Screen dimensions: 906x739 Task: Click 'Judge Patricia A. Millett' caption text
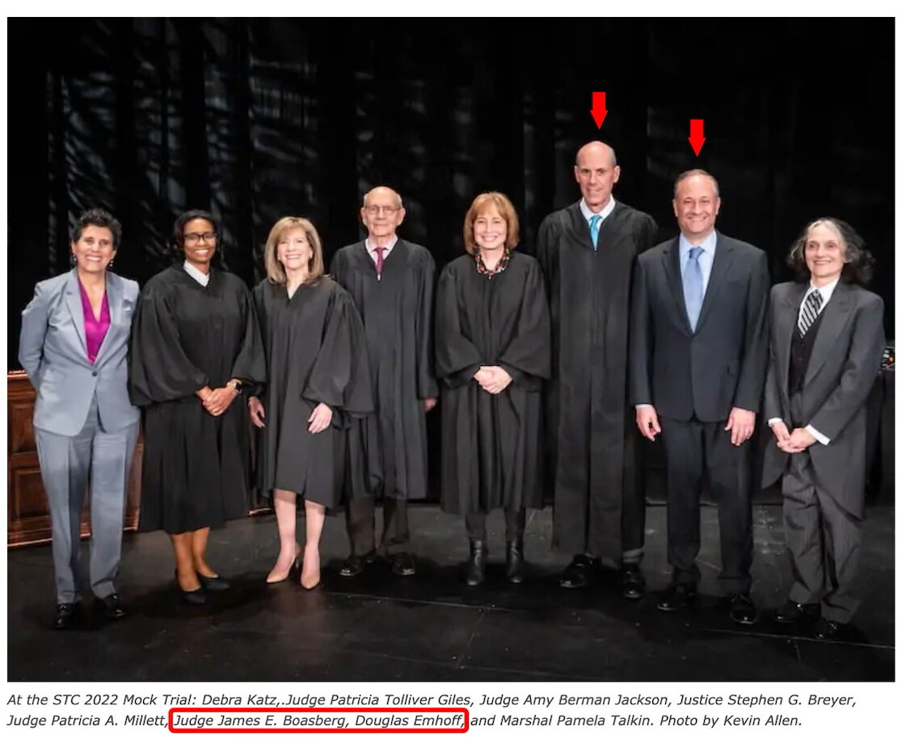pyautogui.click(x=86, y=720)
